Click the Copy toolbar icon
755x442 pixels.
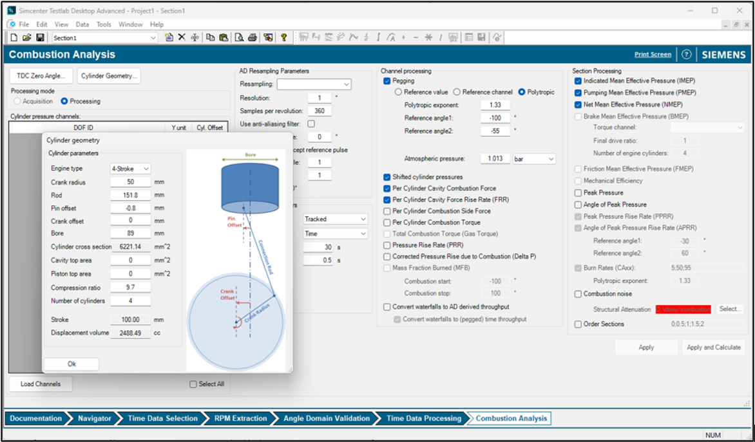[x=211, y=37]
